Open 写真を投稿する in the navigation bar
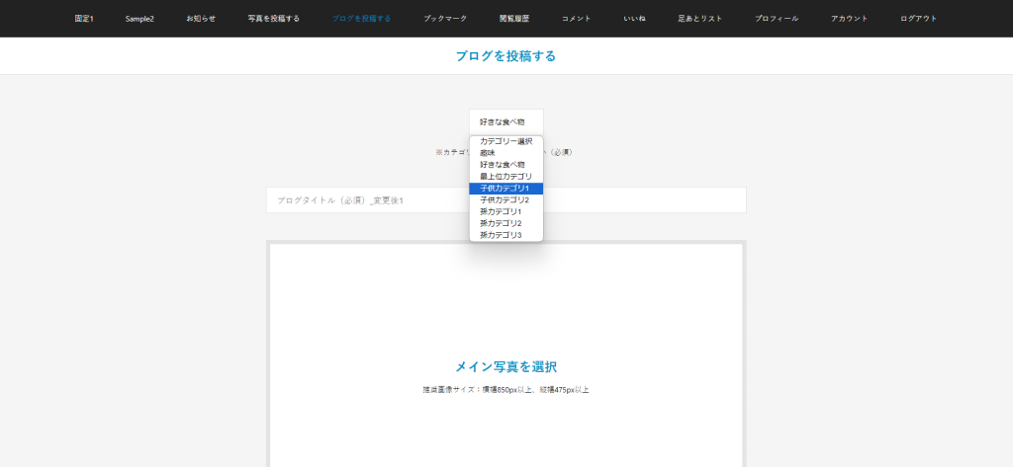The image size is (1013, 467). coord(274,19)
